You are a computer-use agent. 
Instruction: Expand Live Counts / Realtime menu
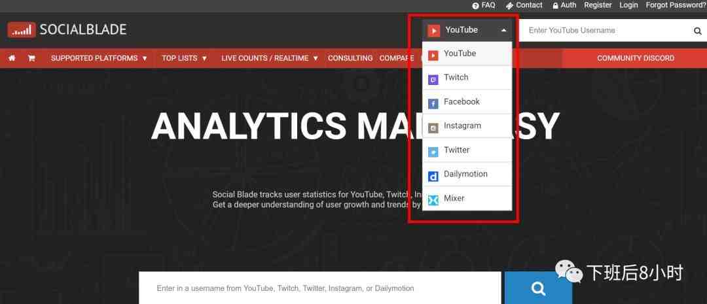[270, 58]
